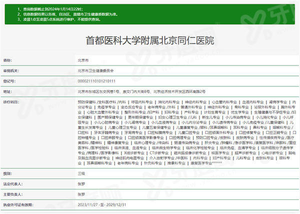Image resolution: width=300 pixels, height=214 pixels.
Task: Click the 地址 field label
Action: 7,91
